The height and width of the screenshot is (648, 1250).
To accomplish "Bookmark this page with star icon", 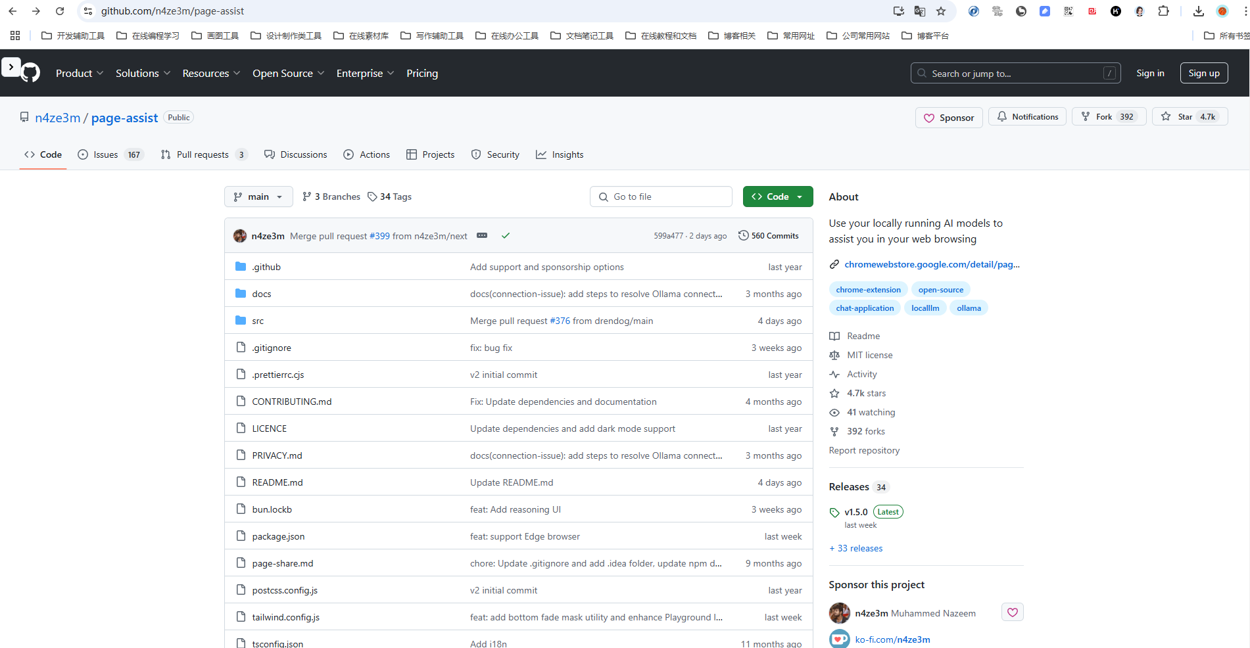I will [x=941, y=11].
